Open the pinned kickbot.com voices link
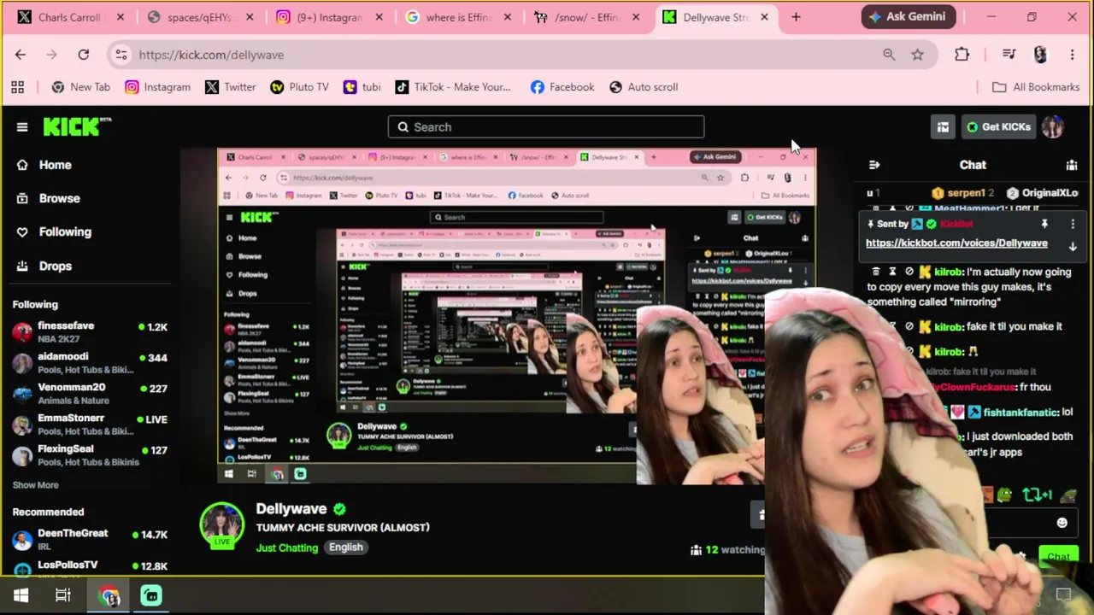 point(956,243)
